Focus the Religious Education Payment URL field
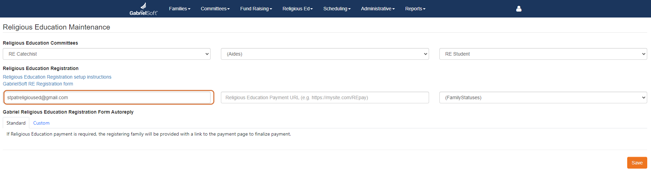This screenshot has height=173, width=651. pos(325,97)
